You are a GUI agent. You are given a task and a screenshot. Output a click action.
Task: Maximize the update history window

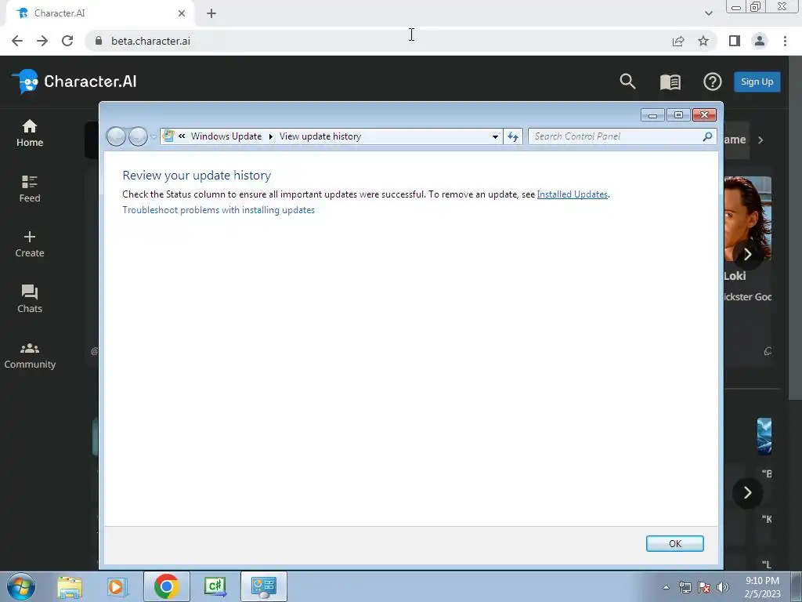point(679,115)
